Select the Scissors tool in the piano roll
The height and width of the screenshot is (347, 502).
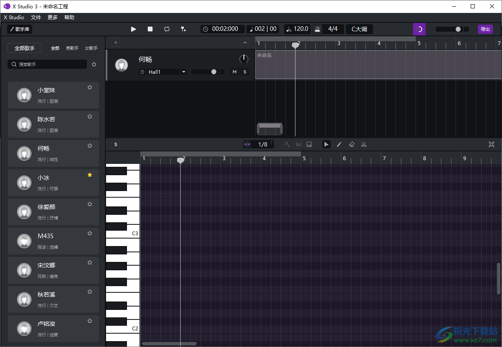click(364, 144)
